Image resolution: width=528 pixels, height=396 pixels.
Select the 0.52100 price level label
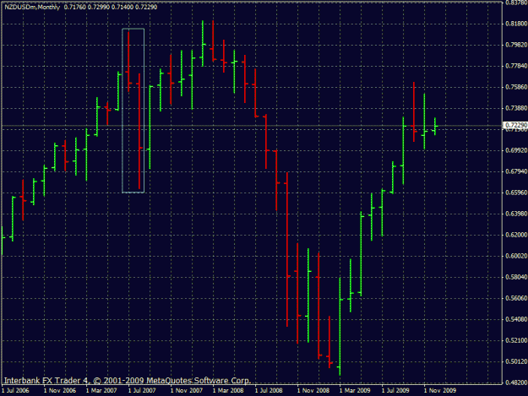pyautogui.click(x=516, y=340)
